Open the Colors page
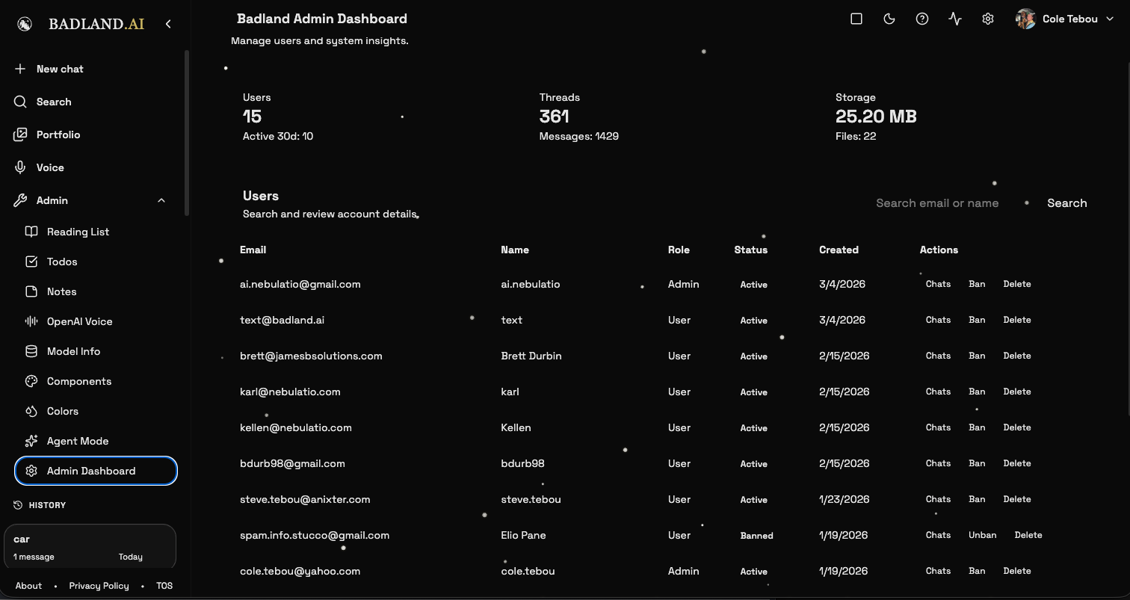Viewport: 1130px width, 600px height. coord(62,411)
